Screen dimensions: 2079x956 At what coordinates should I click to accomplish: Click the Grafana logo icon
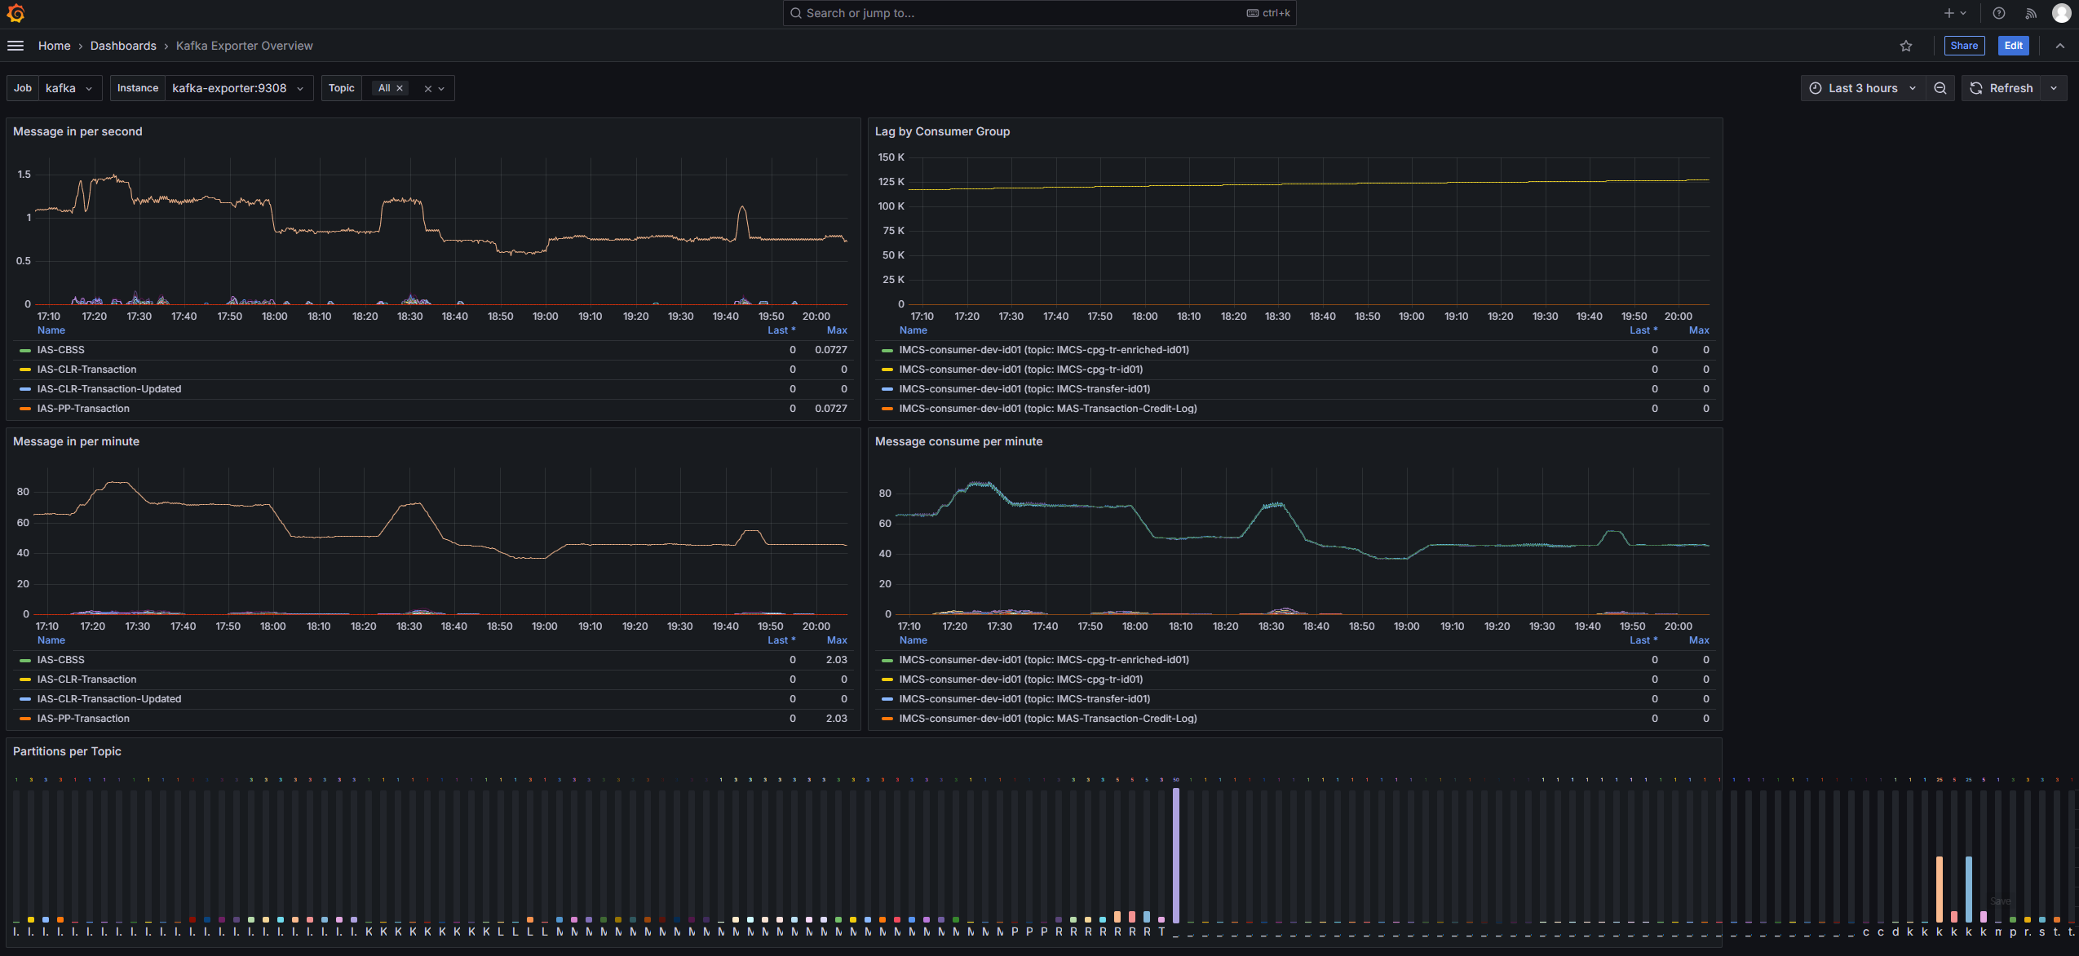tap(15, 13)
